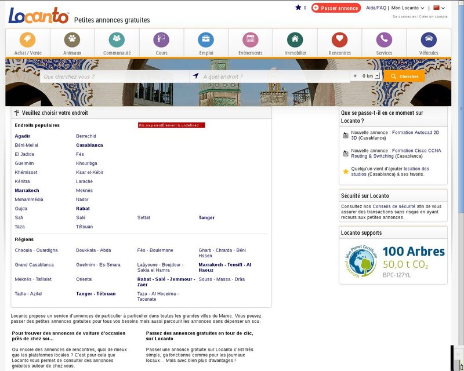Open the 0 km radius dropdown
Viewport: 464px width, 371px height.
click(x=371, y=76)
